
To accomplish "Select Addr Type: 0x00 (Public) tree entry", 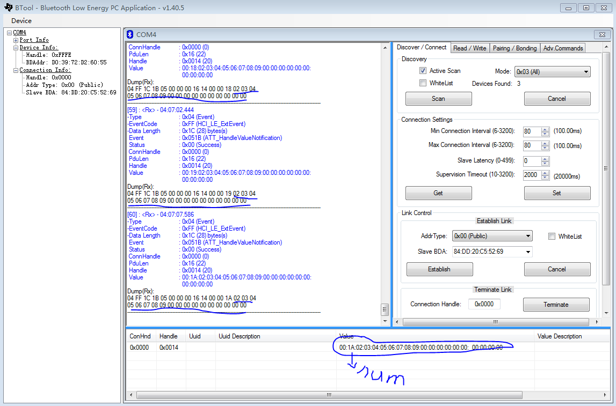I will [64, 85].
